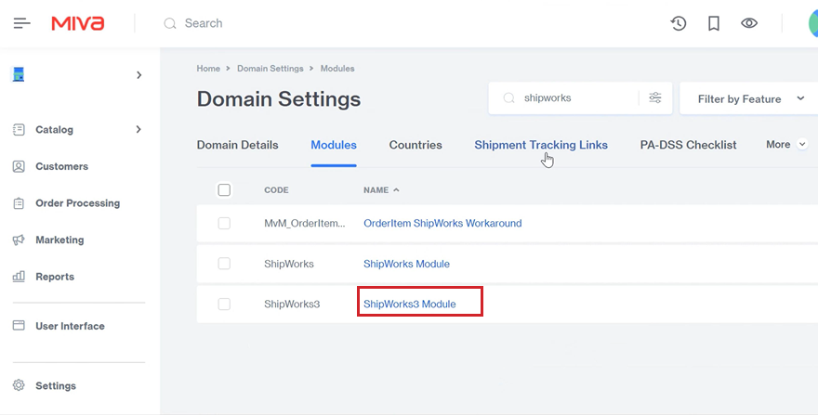This screenshot has width=818, height=415.
Task: Open the history clock icon
Action: [x=679, y=23]
